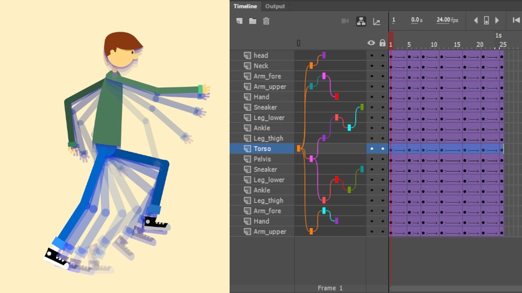Select the Pelvis layer
Viewport: 522px width, 293px height.
pos(262,159)
